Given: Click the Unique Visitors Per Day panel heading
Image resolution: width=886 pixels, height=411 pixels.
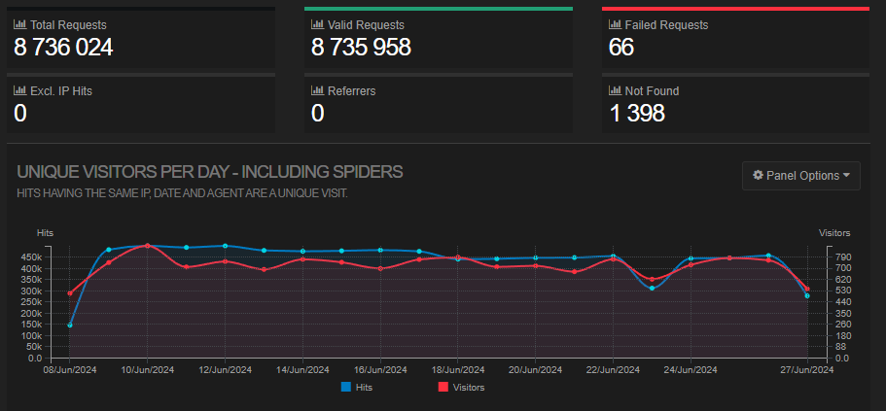Looking at the screenshot, I should click(210, 172).
